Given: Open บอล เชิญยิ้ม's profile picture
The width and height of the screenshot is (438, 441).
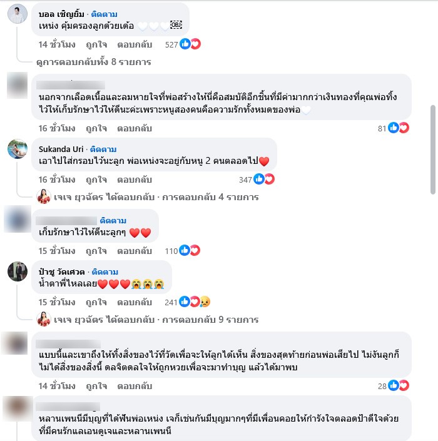Looking at the screenshot, I should [x=18, y=14].
